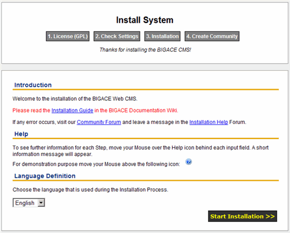The width and height of the screenshot is (290, 233).
Task: Select the Introduction section heading
Action: 33,85
